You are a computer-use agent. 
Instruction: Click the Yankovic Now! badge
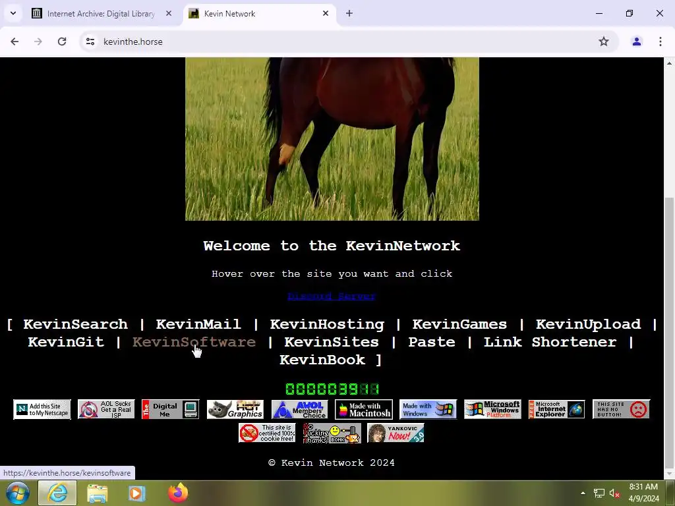pyautogui.click(x=396, y=434)
